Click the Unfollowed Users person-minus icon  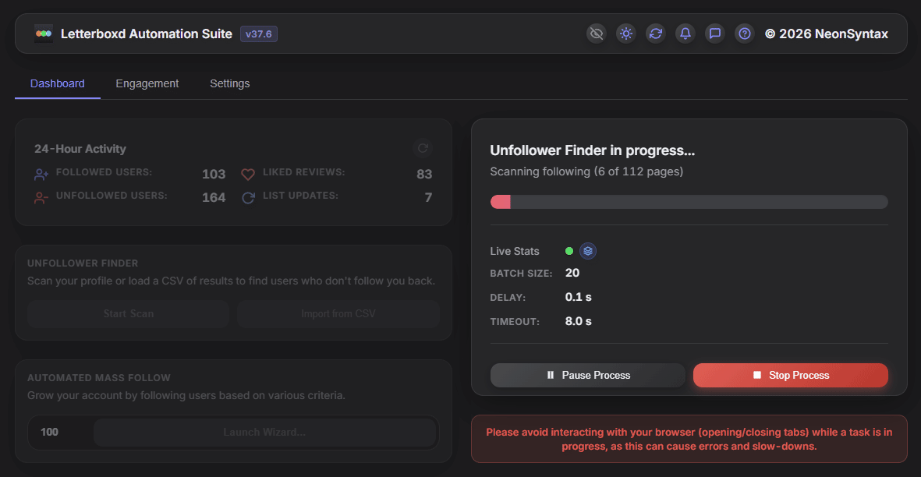tap(41, 198)
